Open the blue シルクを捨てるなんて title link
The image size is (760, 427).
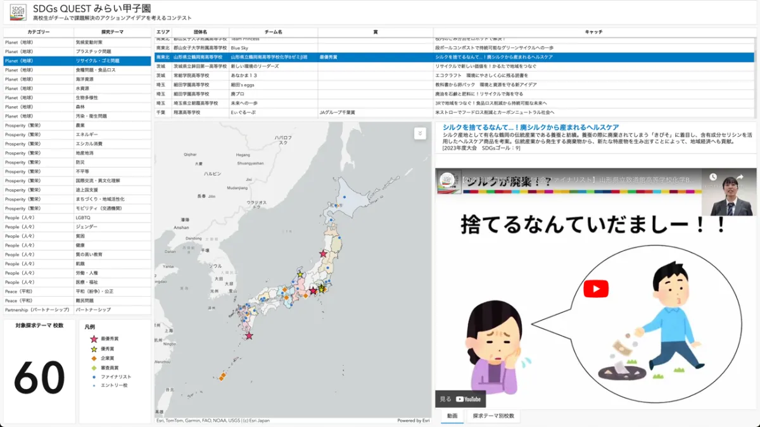[x=531, y=127]
